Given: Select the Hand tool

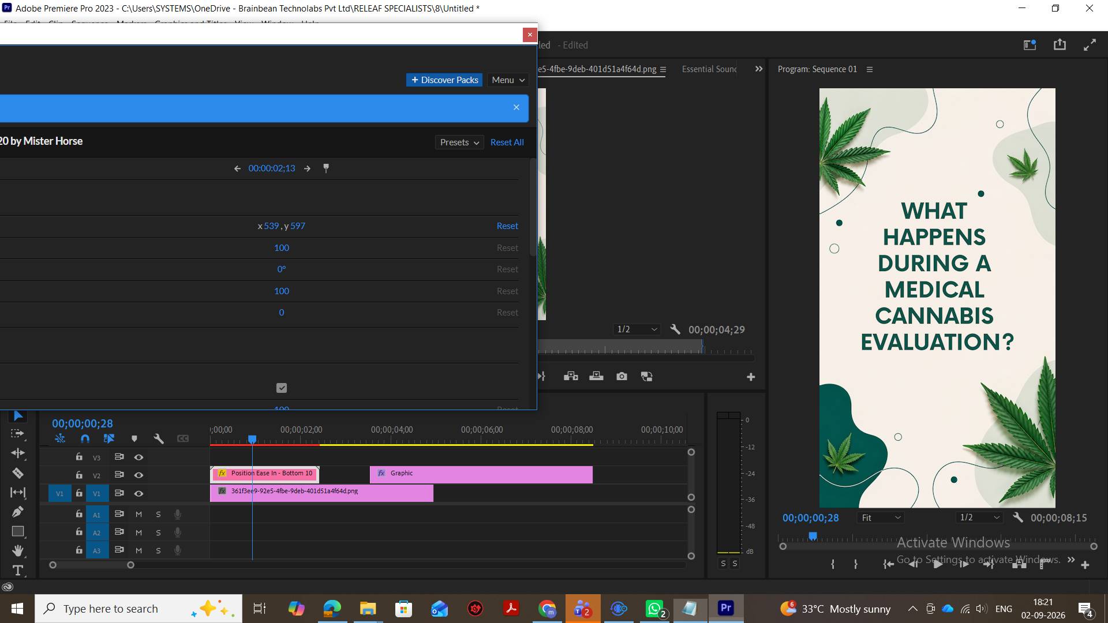Looking at the screenshot, I should coord(18,550).
